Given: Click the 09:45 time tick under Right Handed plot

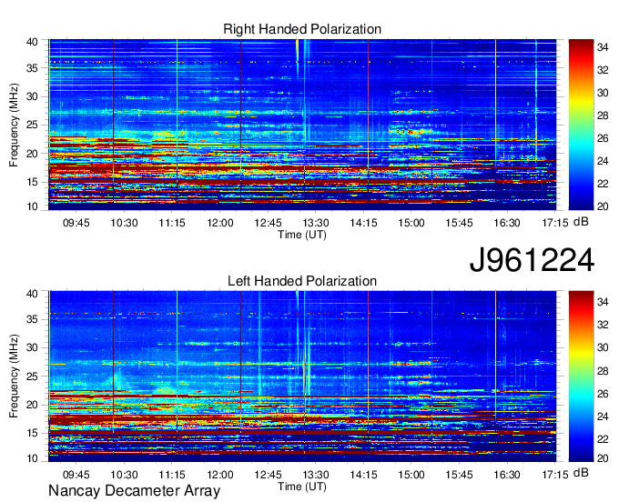Looking at the screenshot, I should click(76, 223).
